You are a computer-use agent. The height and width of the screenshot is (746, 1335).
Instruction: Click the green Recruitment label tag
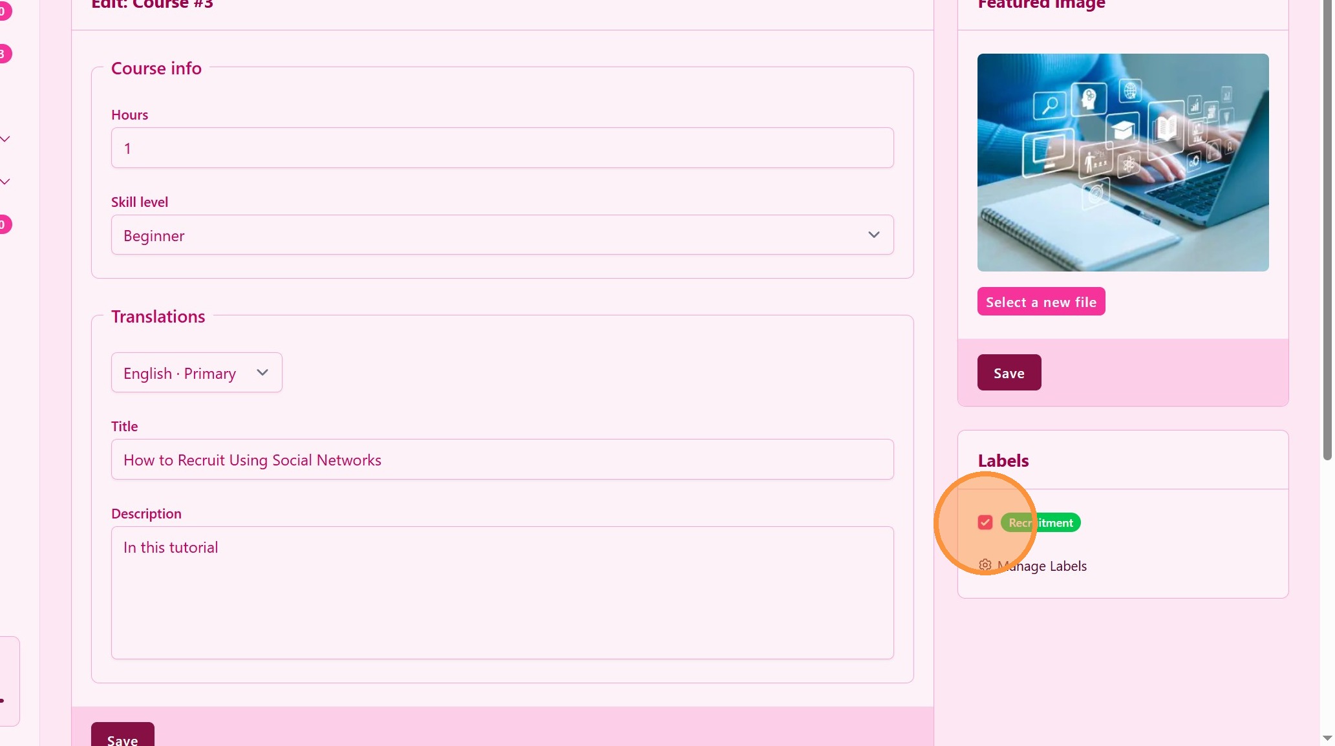(1041, 522)
